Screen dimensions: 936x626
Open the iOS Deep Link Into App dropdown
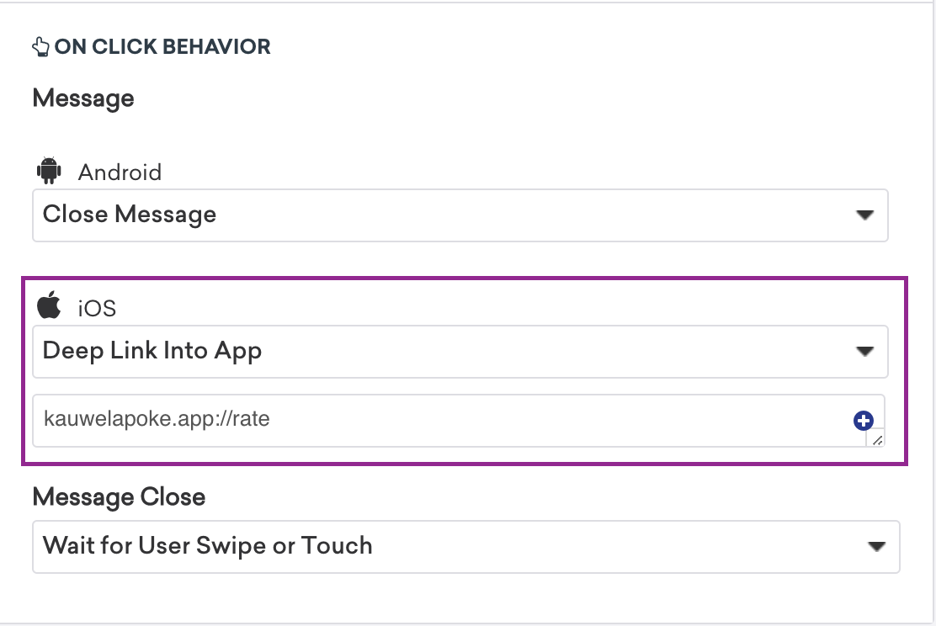[460, 352]
